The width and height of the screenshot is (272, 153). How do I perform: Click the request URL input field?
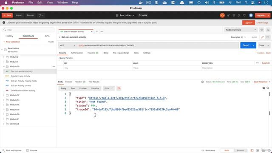point(158,45)
